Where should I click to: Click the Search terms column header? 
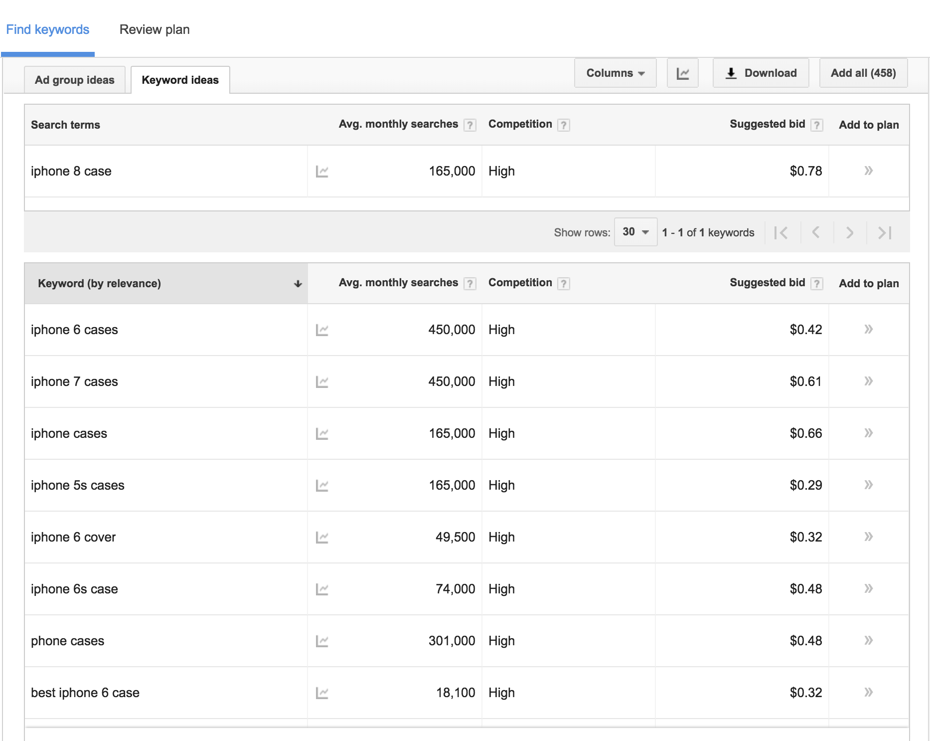[x=65, y=125]
